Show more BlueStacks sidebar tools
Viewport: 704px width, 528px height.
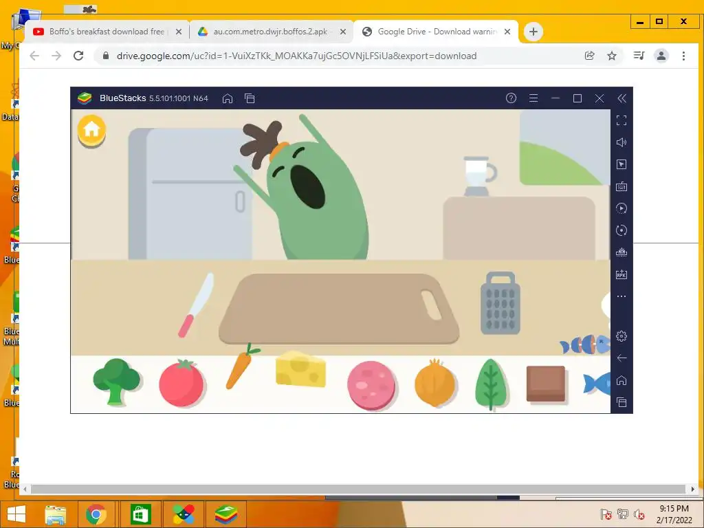pyautogui.click(x=621, y=296)
